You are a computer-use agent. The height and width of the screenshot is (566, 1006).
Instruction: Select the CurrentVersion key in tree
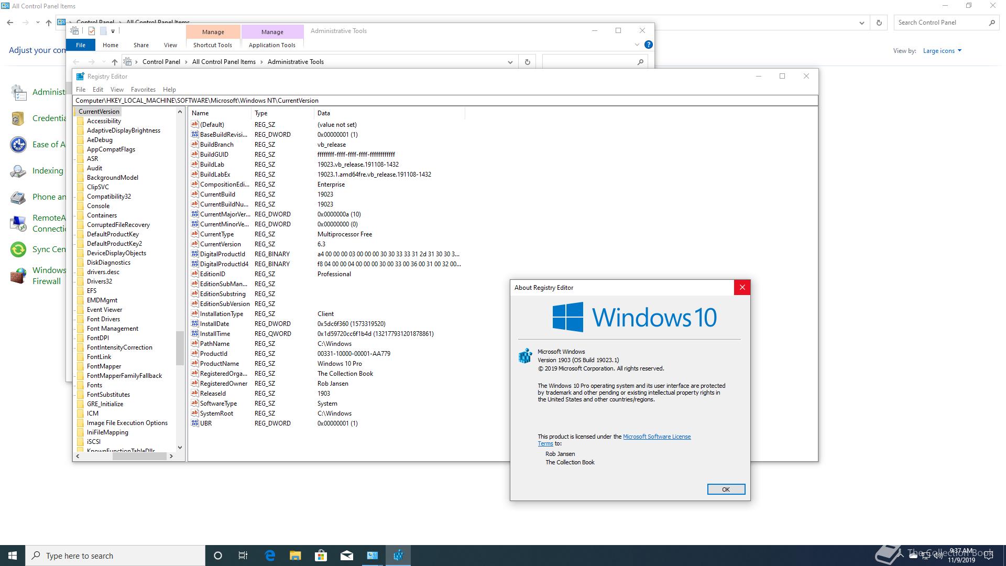point(99,112)
